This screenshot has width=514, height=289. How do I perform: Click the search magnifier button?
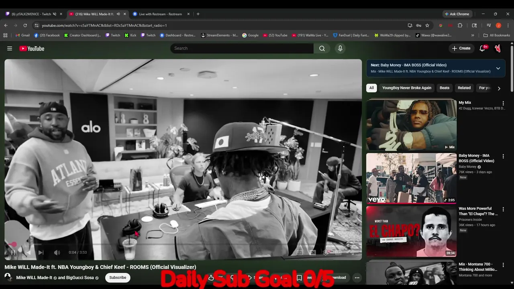[x=322, y=49]
